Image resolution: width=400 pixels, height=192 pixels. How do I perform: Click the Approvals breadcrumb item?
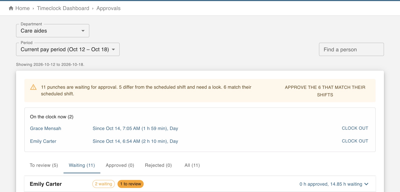pyautogui.click(x=108, y=8)
